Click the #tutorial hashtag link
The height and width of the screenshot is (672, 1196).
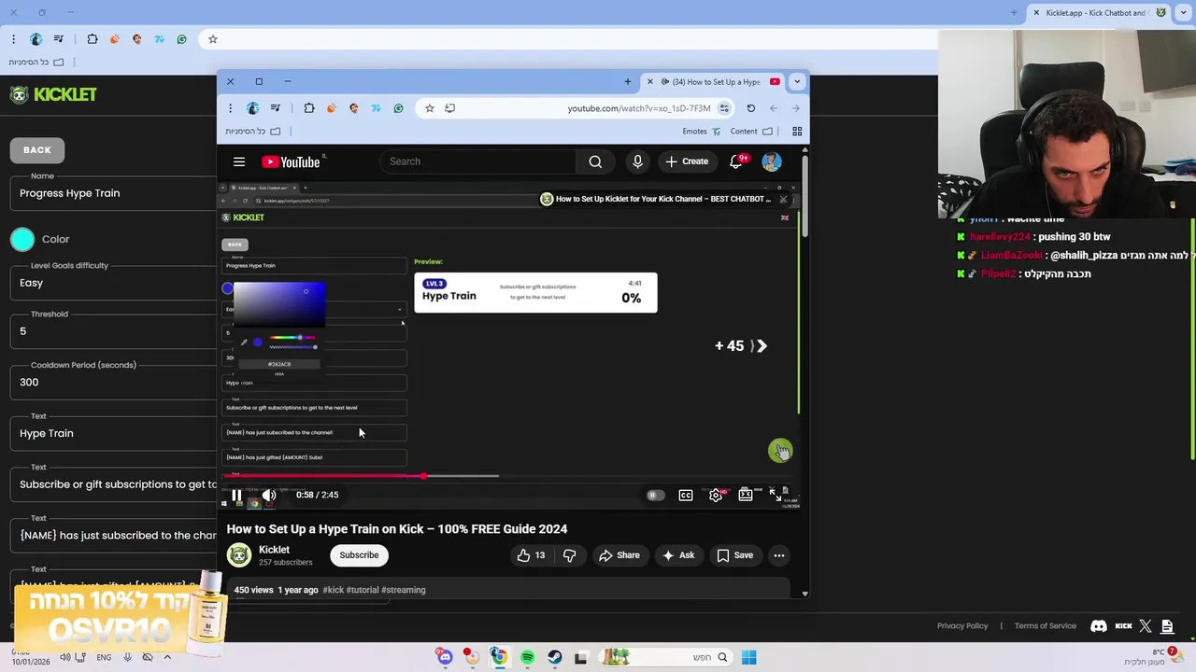(x=363, y=590)
